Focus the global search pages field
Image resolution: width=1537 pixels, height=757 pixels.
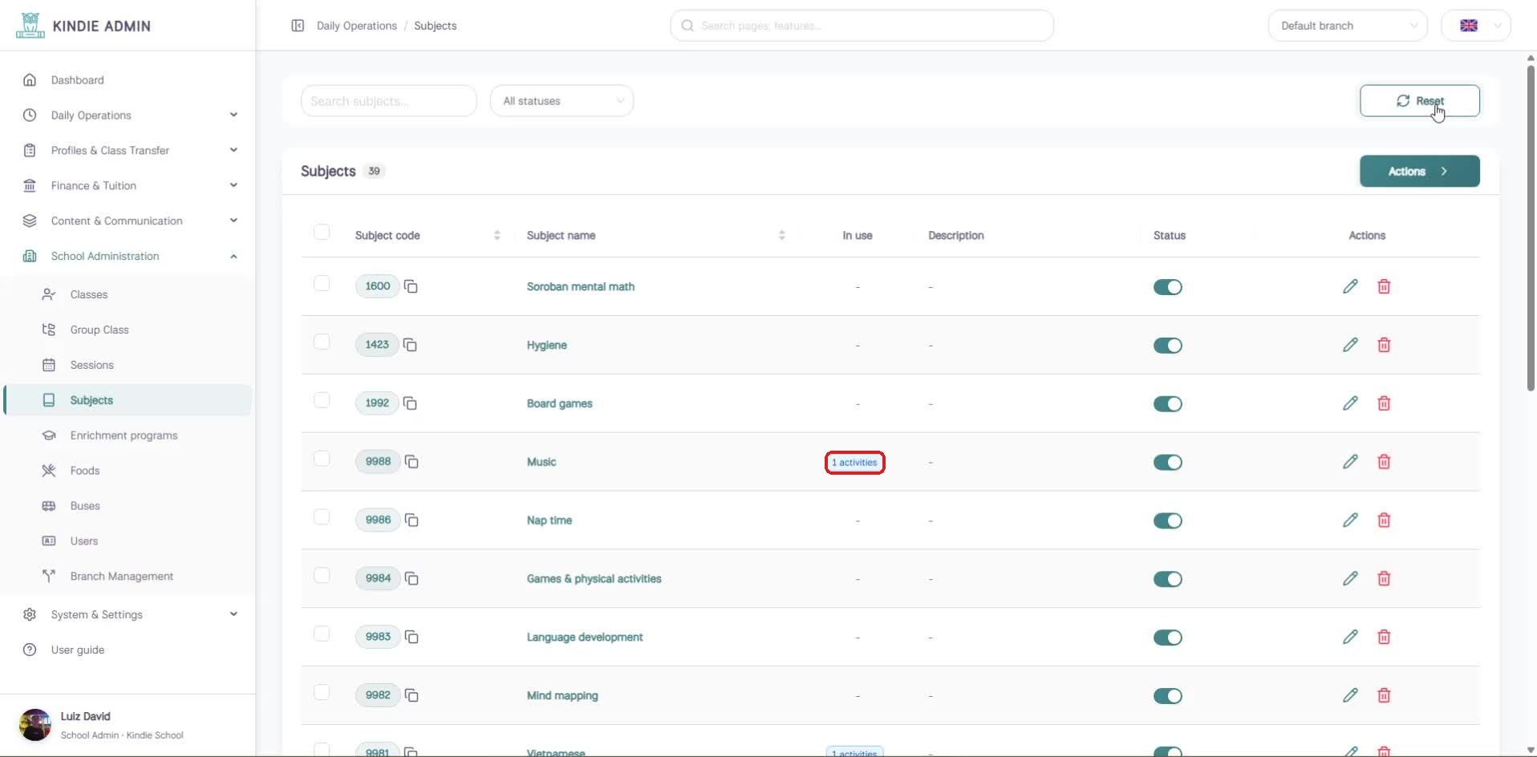click(x=862, y=26)
